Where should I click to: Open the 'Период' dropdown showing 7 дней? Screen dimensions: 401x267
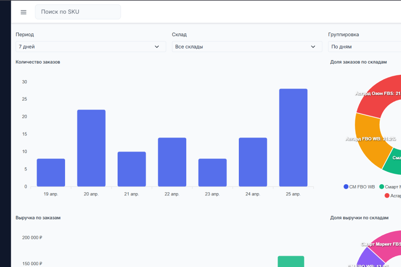pyautogui.click(x=91, y=47)
